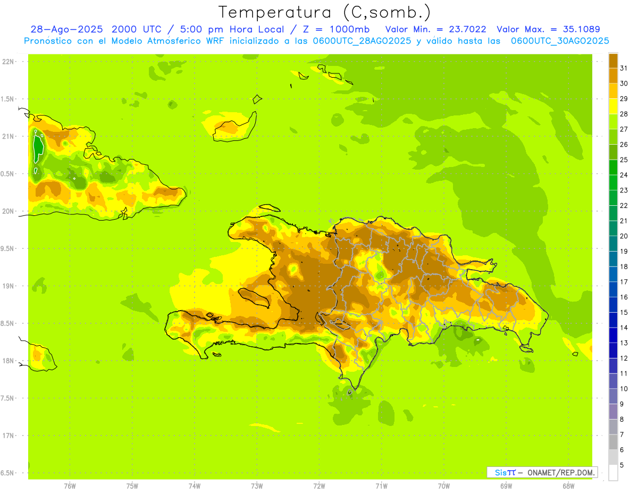This screenshot has width=638, height=493.
Task: Click the '2000 UTC' time text
Action: tap(136, 30)
